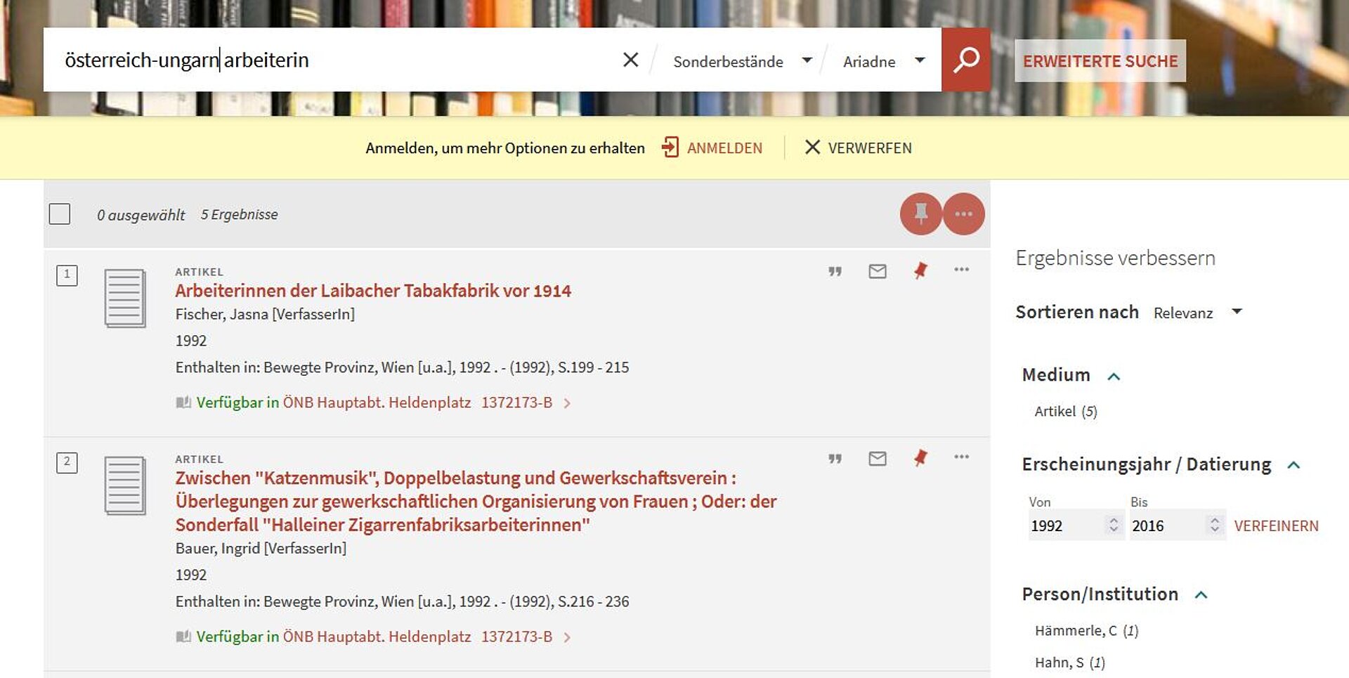1349x678 pixels.
Task: Click the Bauer, Ingrid [VerfasserIn] author line
Action: (261, 548)
